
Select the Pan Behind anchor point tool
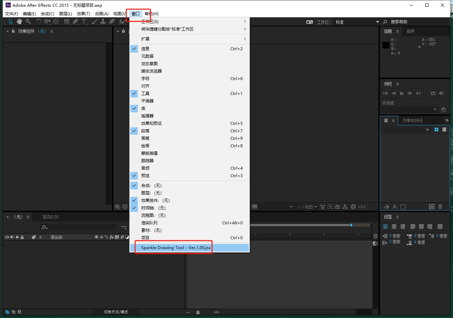click(x=56, y=21)
